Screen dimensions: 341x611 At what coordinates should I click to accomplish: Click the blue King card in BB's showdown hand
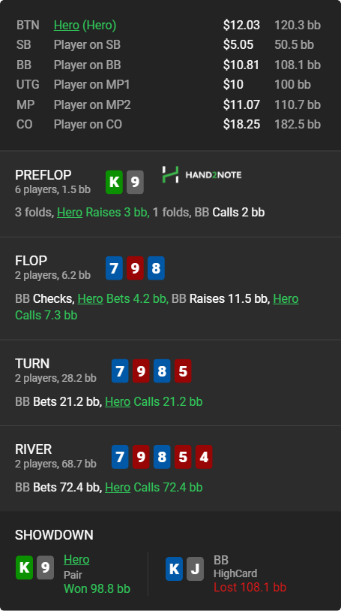(174, 569)
